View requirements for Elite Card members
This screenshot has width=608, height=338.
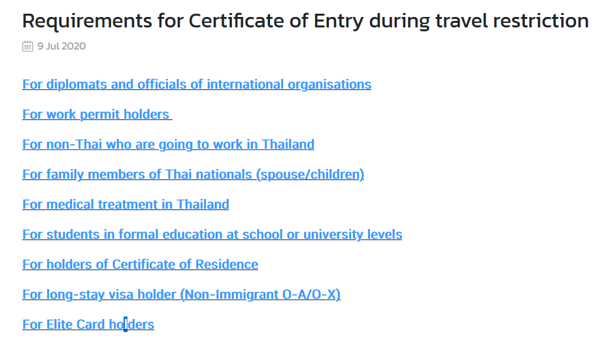(88, 324)
